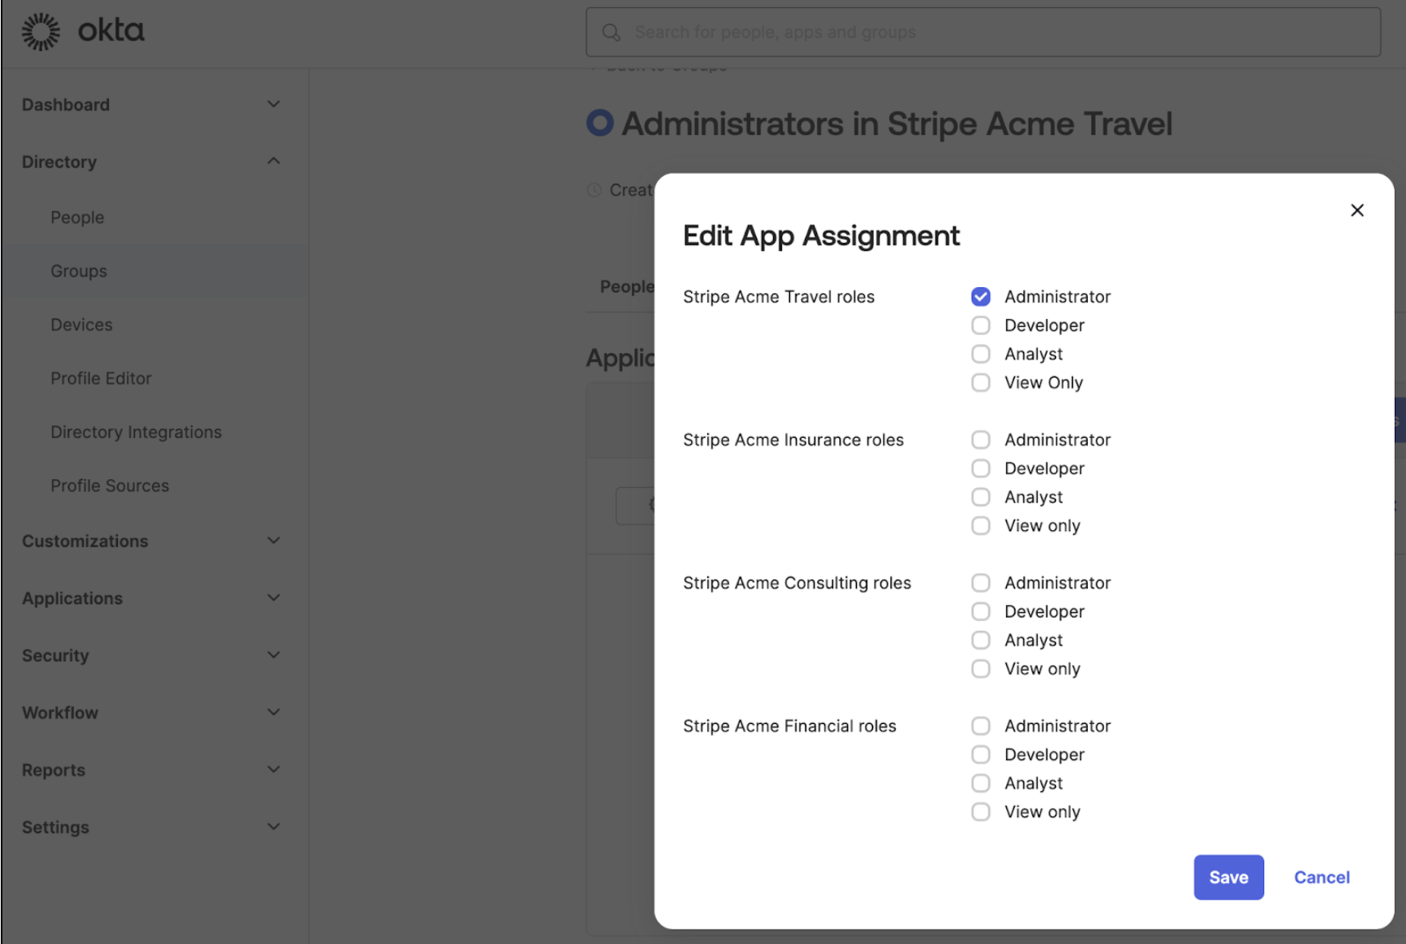1406x944 pixels.
Task: Check Developer under Stripe Acme Travel roles
Action: tap(980, 325)
